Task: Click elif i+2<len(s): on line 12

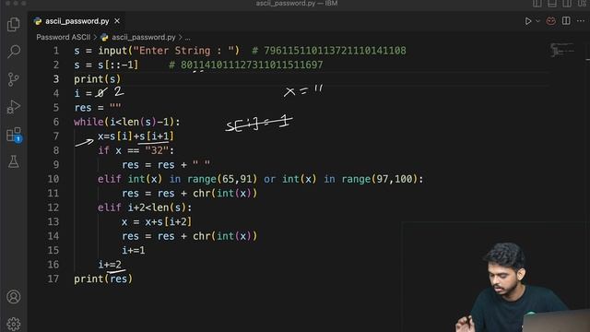Action: coord(145,207)
